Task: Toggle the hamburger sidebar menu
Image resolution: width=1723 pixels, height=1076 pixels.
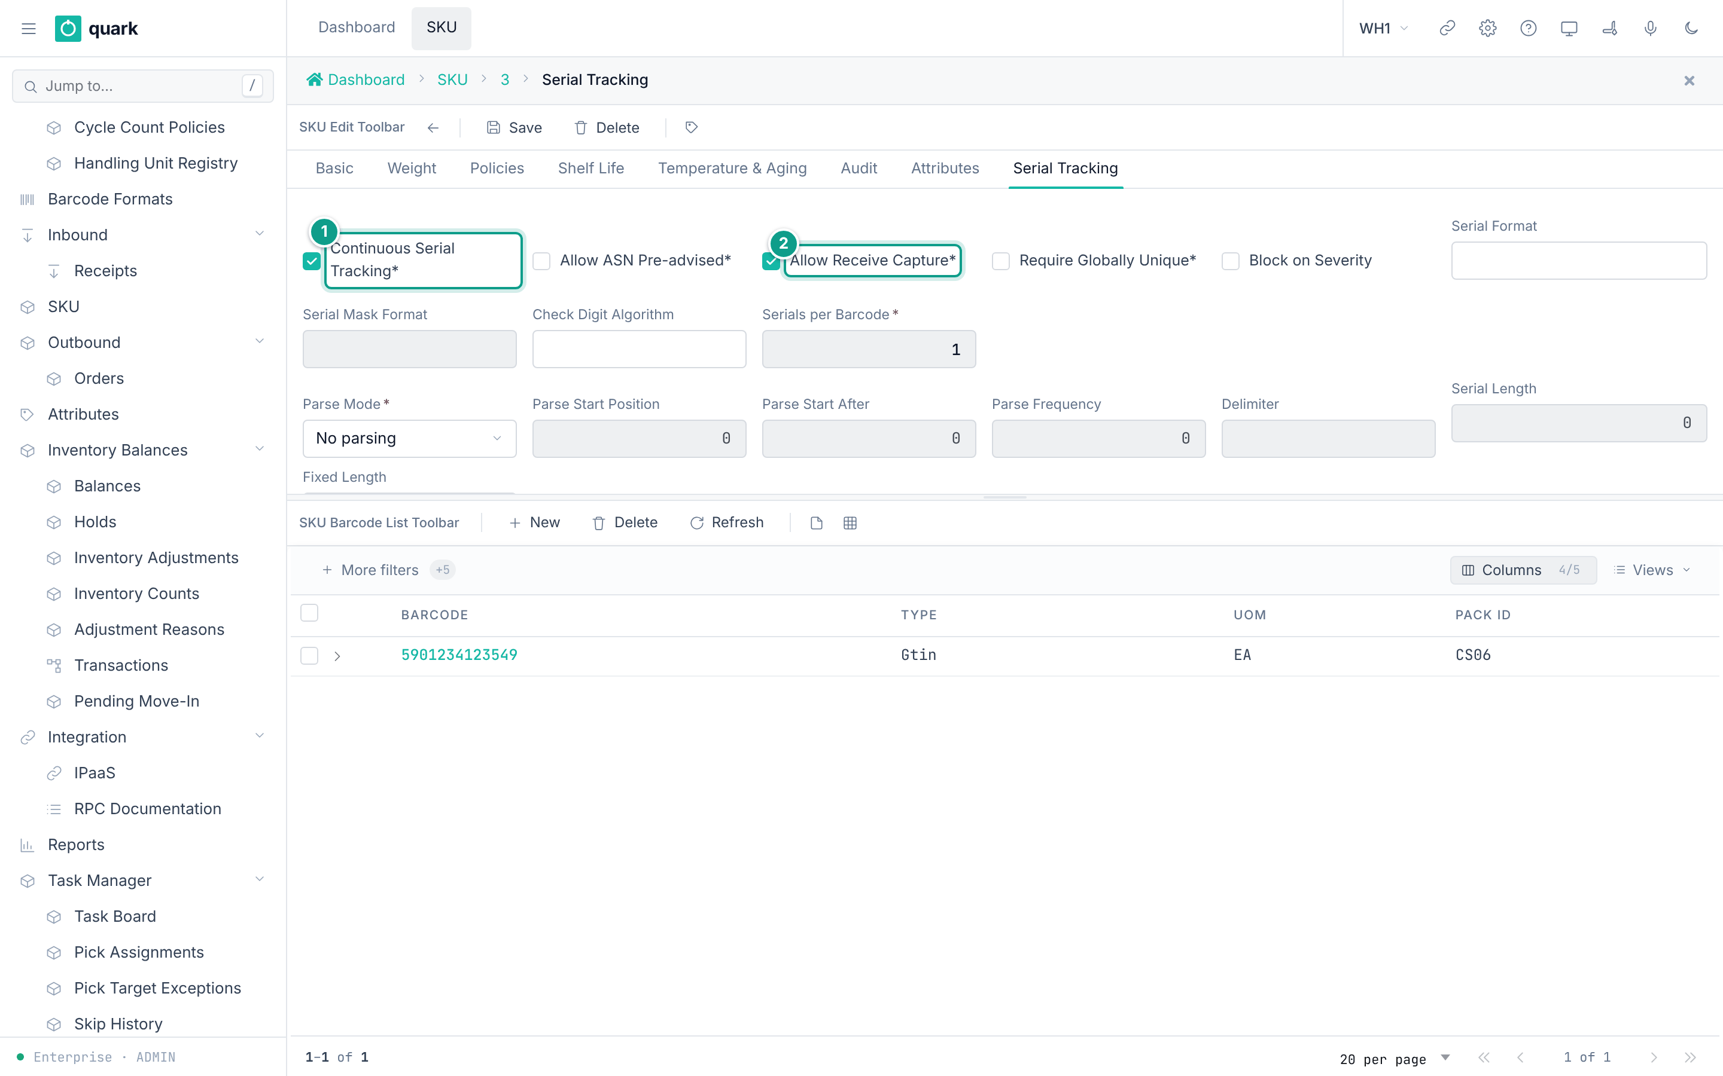Action: point(29,29)
